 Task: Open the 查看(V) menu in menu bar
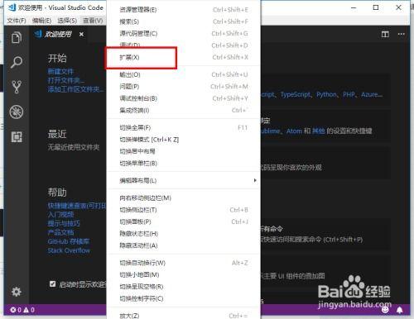pos(93,21)
